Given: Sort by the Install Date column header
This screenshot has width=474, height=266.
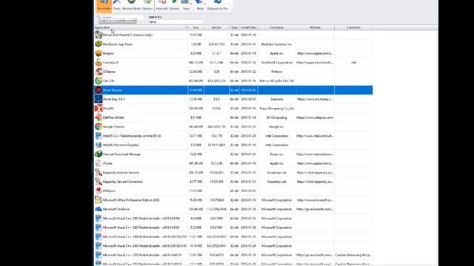Looking at the screenshot, I should pyautogui.click(x=249, y=27).
